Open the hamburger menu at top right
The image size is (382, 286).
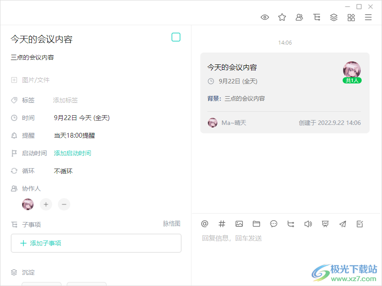click(x=368, y=17)
